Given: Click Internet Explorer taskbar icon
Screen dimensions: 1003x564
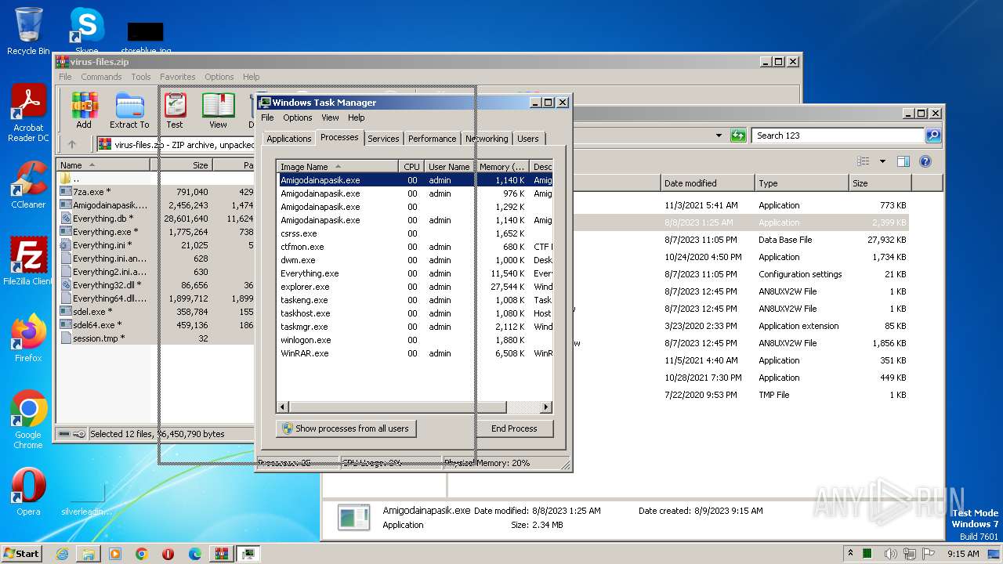Looking at the screenshot, I should [62, 554].
